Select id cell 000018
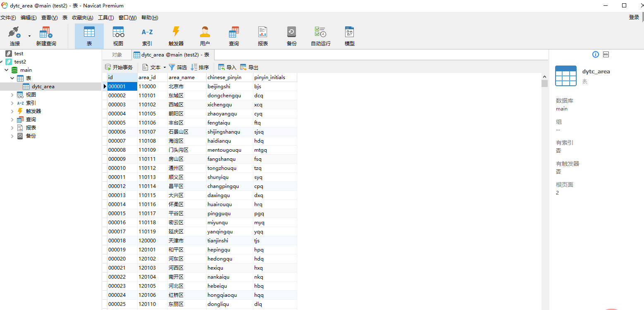This screenshot has width=644, height=310. (122, 241)
